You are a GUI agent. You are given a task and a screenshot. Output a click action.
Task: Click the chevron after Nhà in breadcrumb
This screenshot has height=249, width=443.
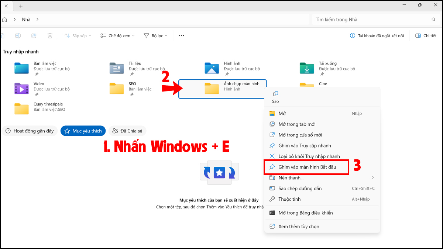37,20
